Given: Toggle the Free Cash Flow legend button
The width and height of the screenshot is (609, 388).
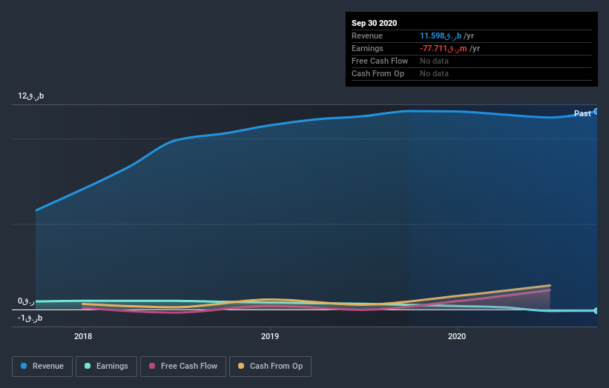Looking at the screenshot, I should (183, 367).
